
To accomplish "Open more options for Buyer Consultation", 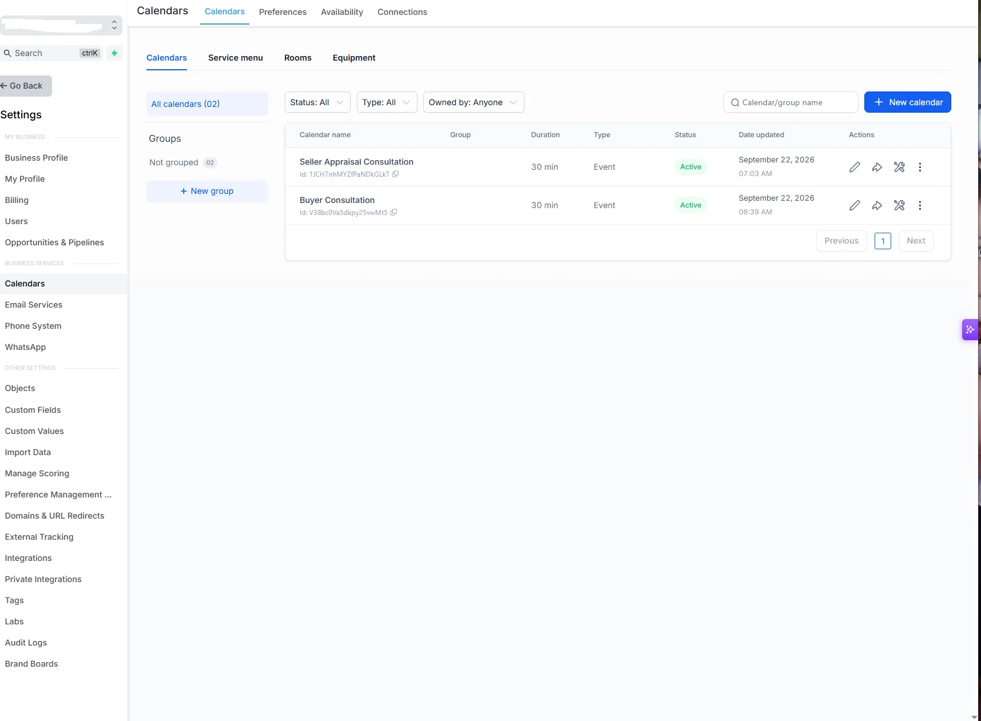I will (920, 205).
